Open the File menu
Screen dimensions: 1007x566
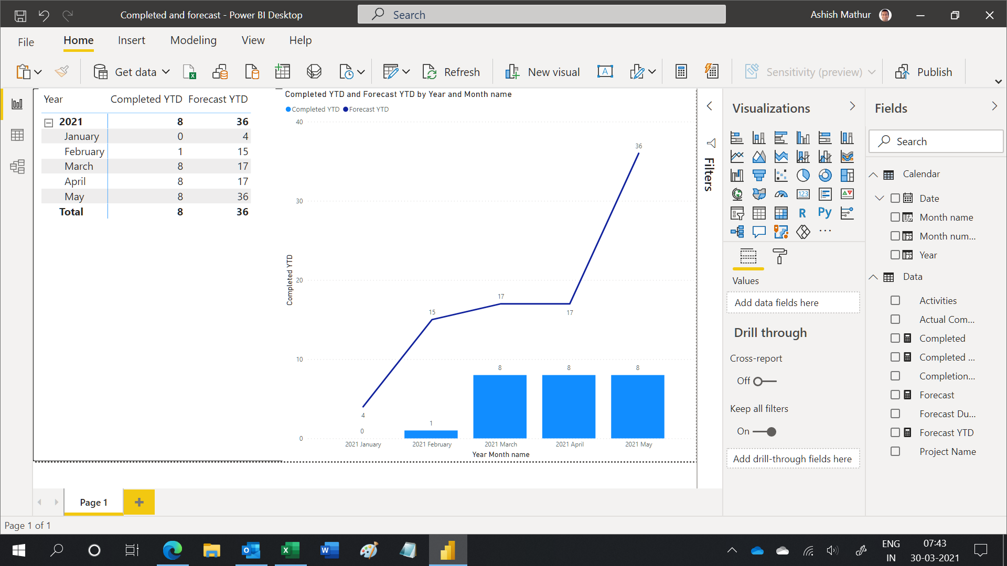(26, 42)
